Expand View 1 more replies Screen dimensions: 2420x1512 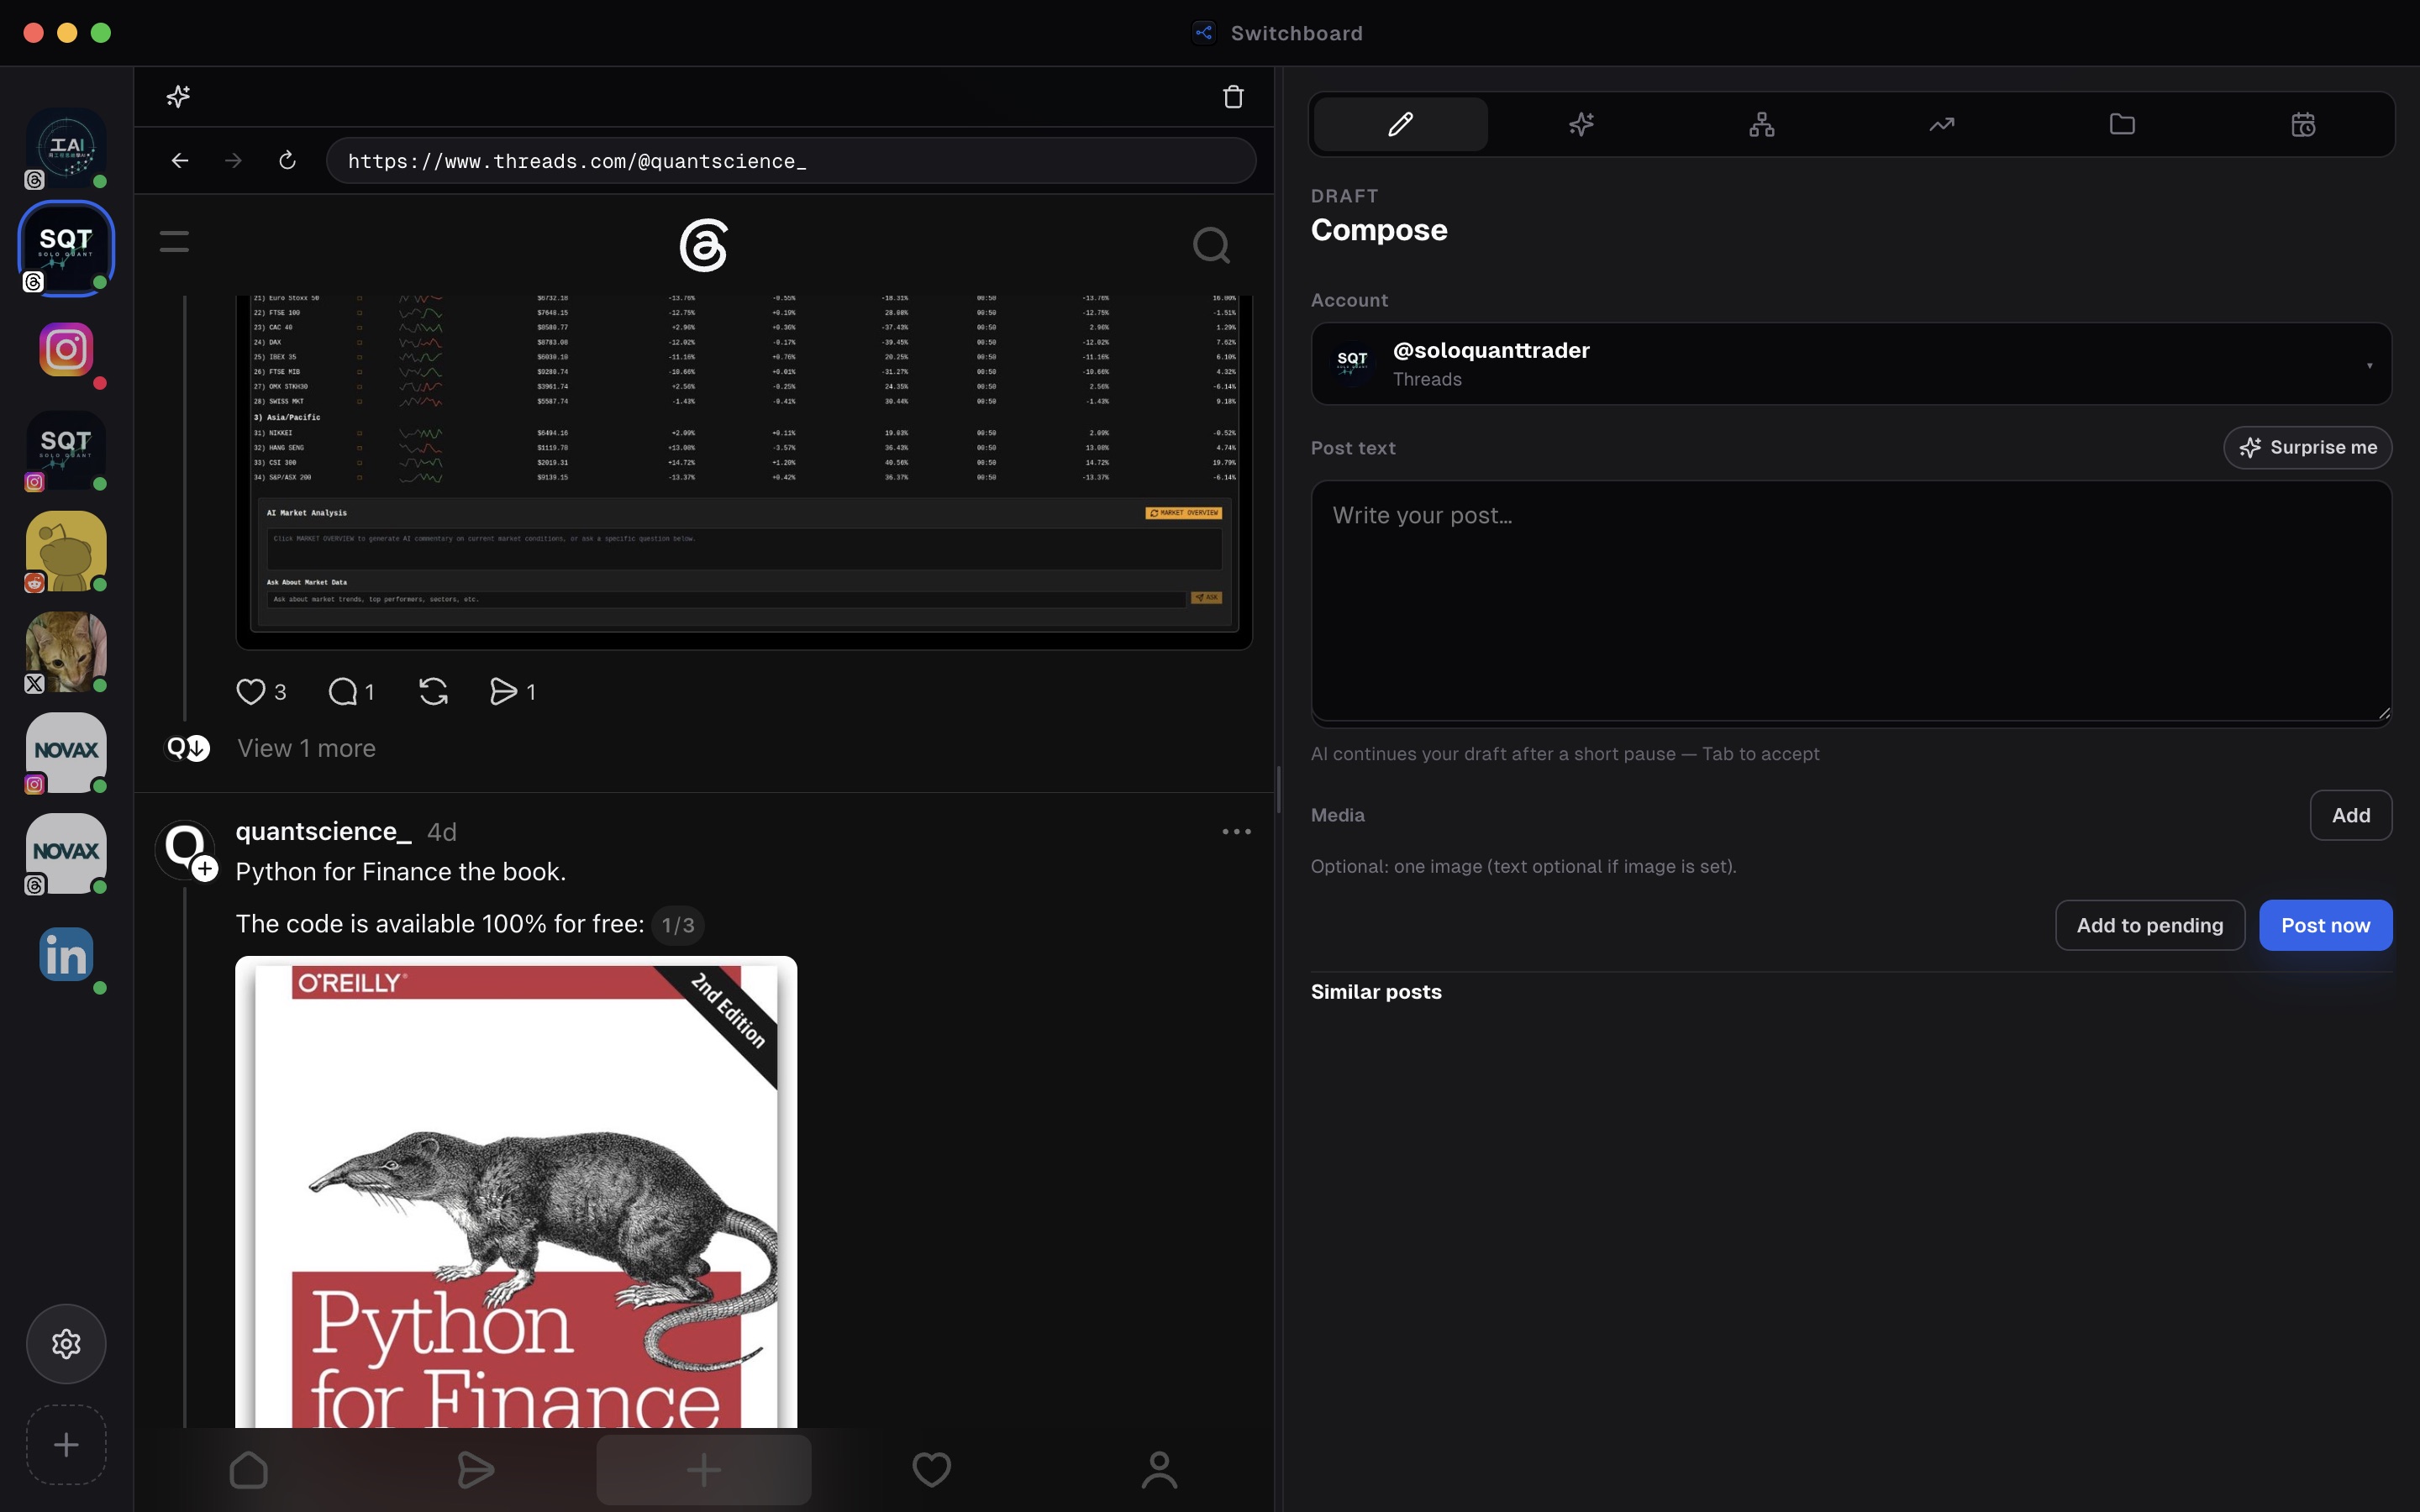tap(306, 748)
